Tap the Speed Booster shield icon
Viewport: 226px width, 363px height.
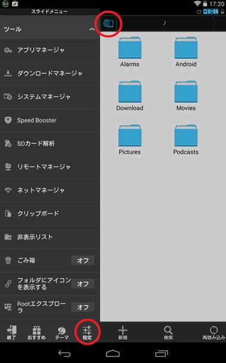tap(8, 120)
